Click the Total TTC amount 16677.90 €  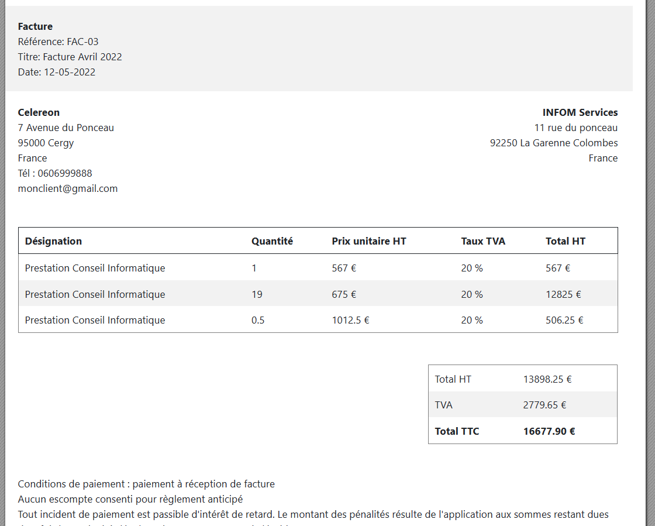[x=549, y=431]
